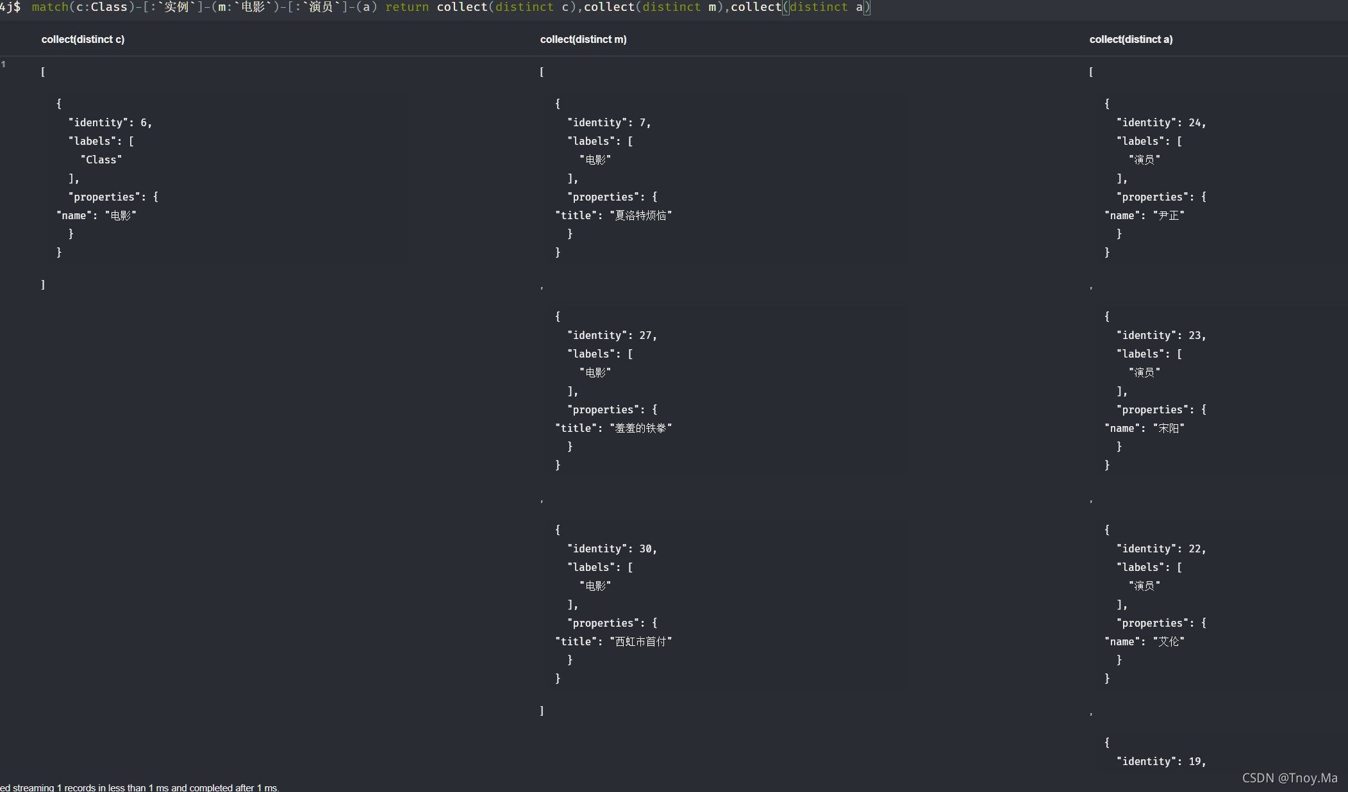Click the CSDN @Tnoy.Ma watermark text
Image resolution: width=1348 pixels, height=792 pixels.
[x=1289, y=778]
